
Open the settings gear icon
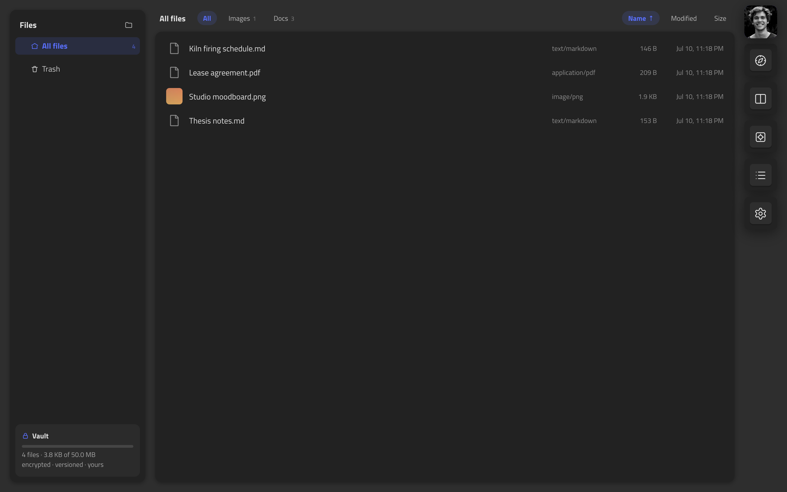[x=760, y=213]
